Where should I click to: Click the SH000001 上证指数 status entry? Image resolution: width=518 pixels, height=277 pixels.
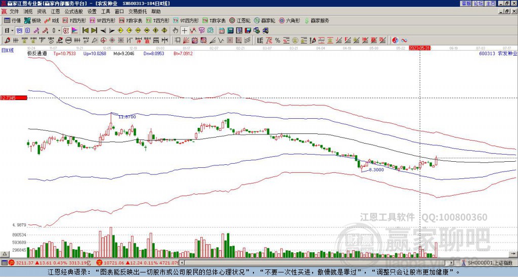(x=487, y=262)
